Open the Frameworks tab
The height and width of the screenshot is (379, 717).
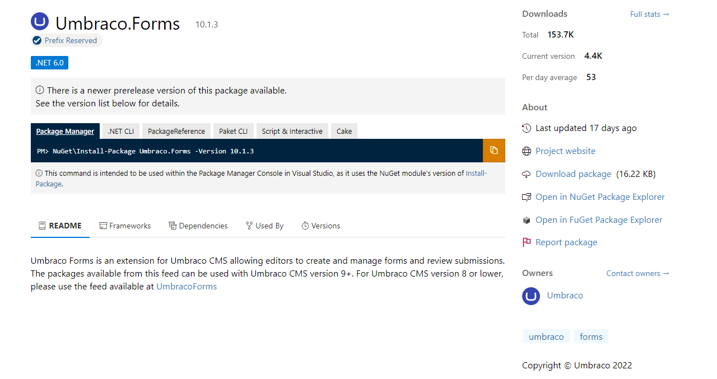click(x=125, y=226)
